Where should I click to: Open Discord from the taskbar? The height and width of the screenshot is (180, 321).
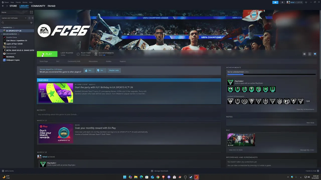[x=169, y=177]
